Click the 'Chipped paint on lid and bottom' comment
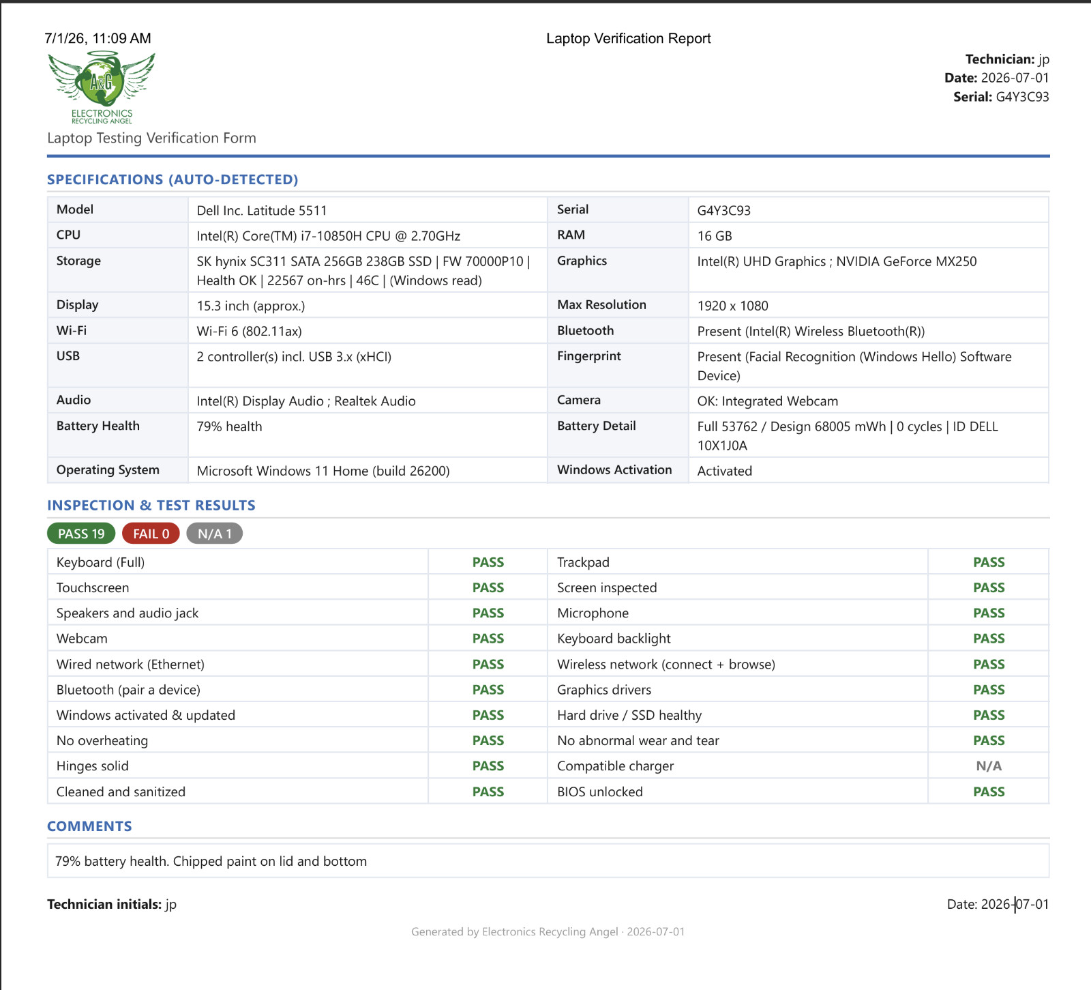The height and width of the screenshot is (990, 1091). coord(270,861)
